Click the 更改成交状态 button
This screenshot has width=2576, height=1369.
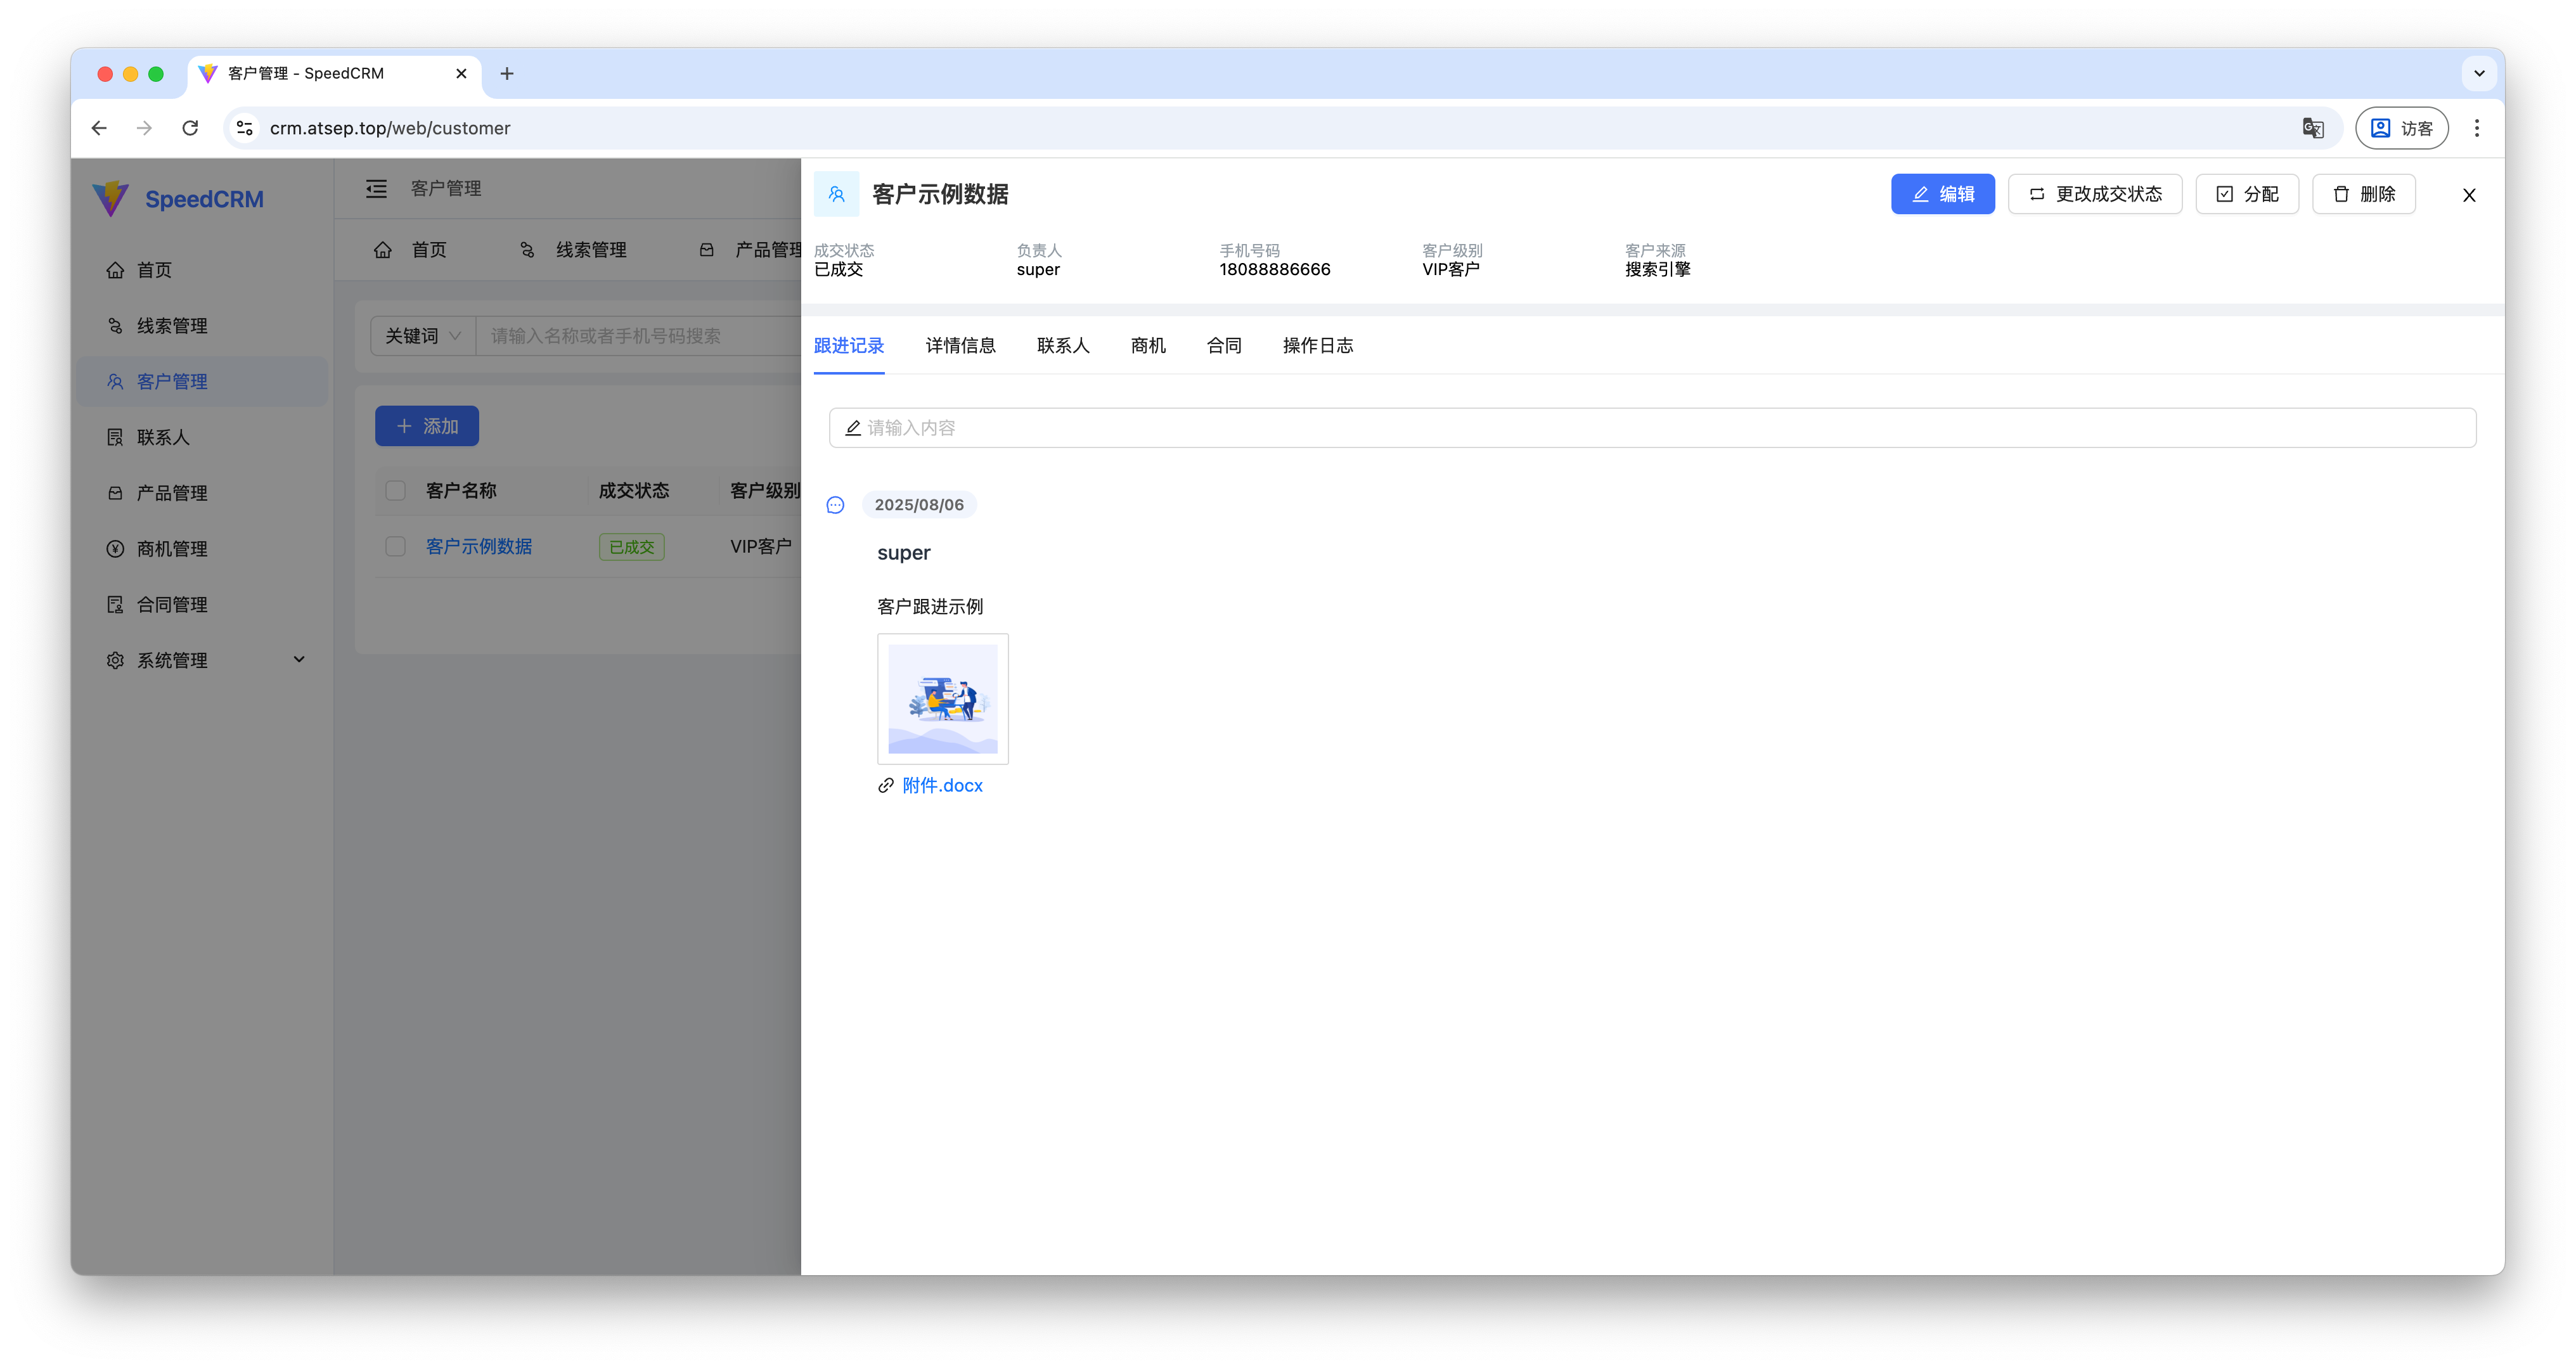(2094, 194)
